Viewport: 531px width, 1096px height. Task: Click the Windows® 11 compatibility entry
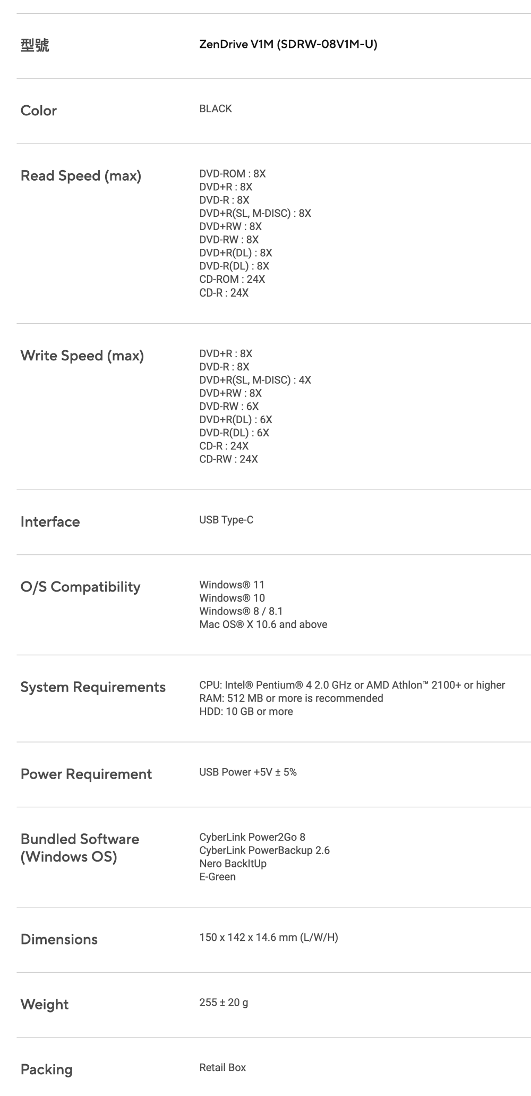[x=232, y=585]
